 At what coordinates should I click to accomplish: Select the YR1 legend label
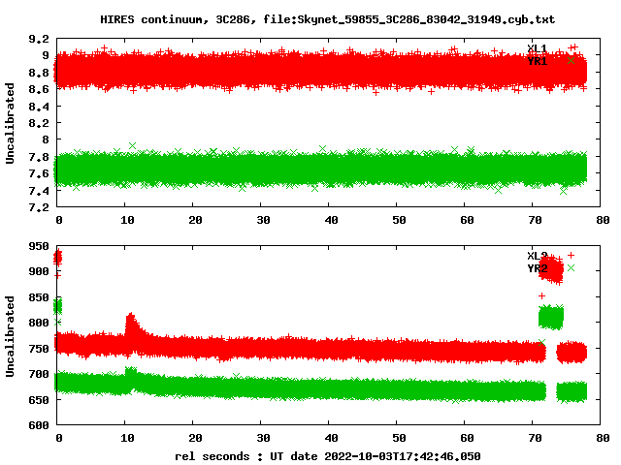[537, 61]
